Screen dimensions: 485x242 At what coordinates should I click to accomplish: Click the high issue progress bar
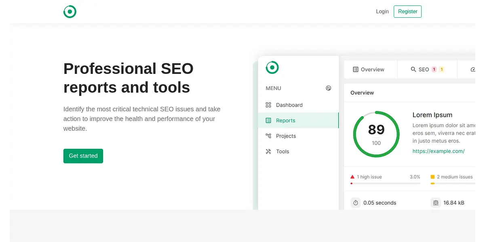point(385,184)
